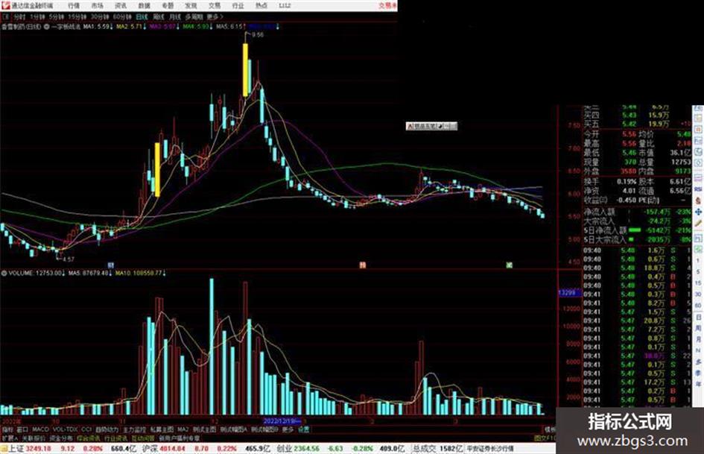Select the 多周期 multi-period view

click(x=194, y=16)
